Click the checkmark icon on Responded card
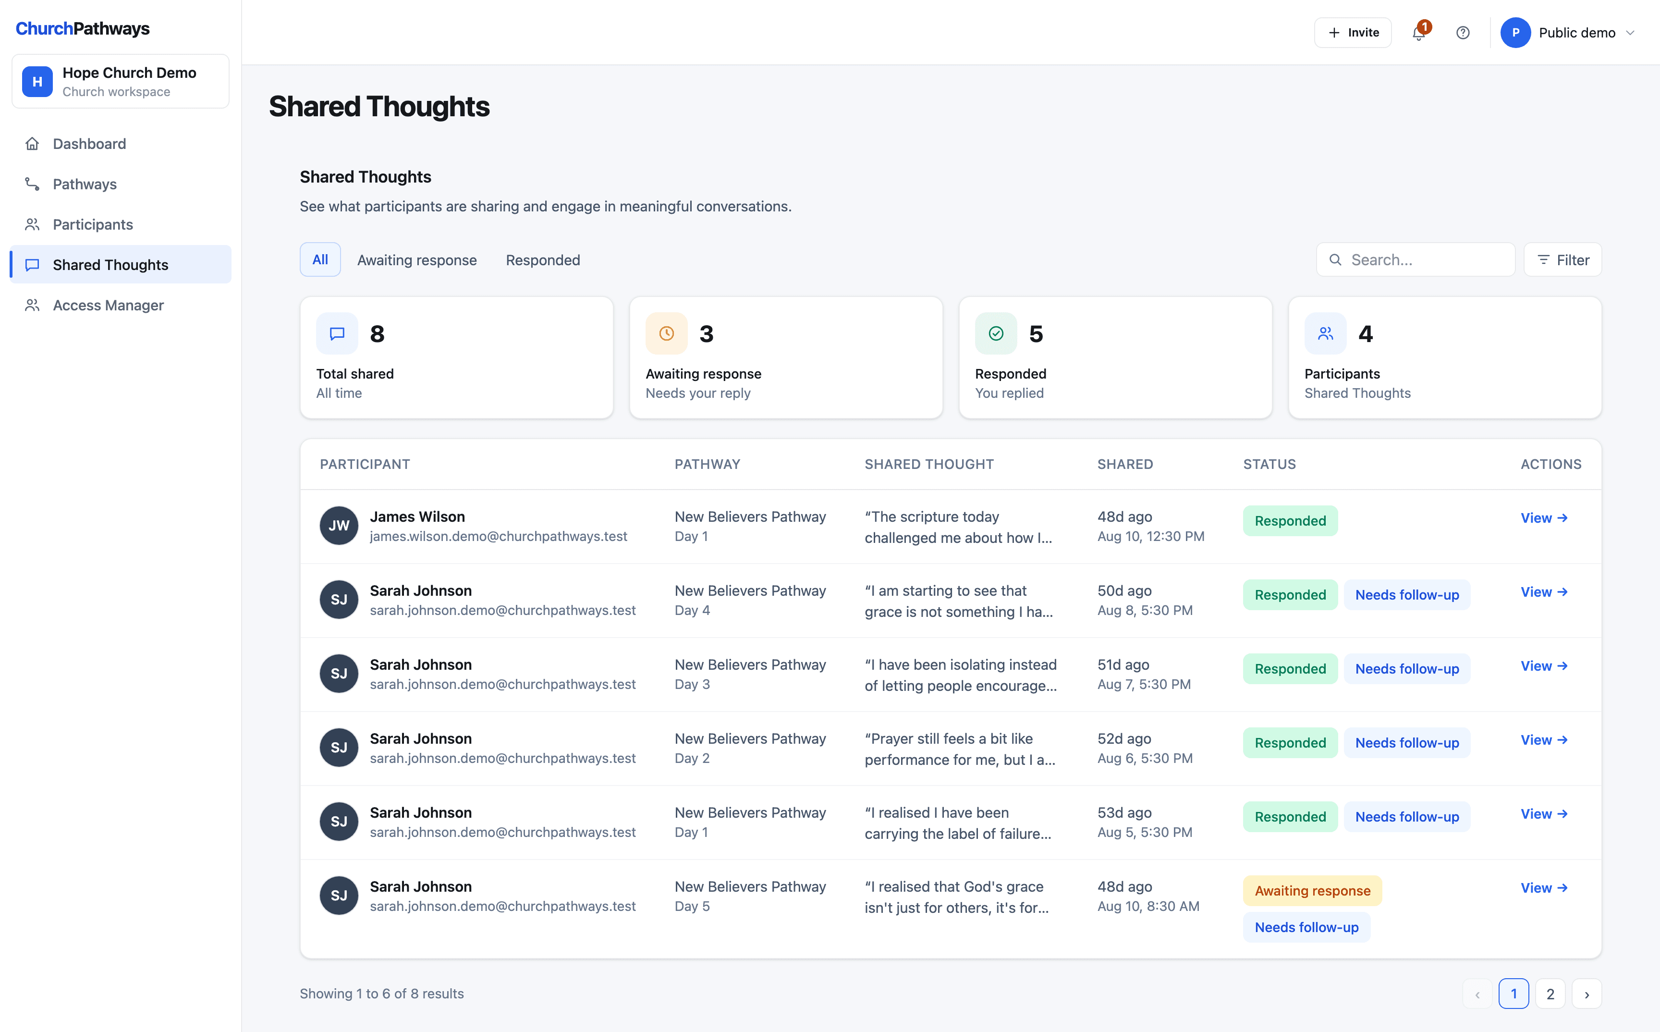Image resolution: width=1660 pixels, height=1032 pixels. (996, 333)
